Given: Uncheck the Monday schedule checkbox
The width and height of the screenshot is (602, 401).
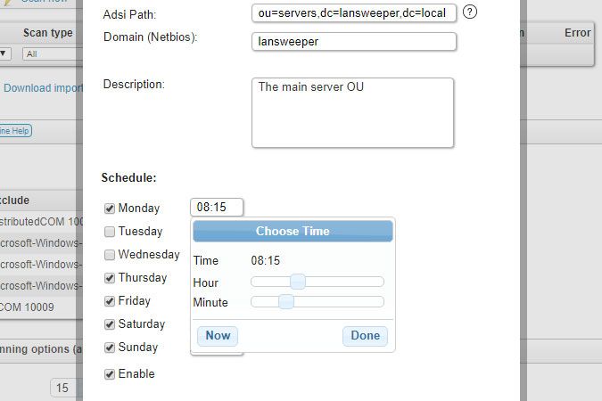Looking at the screenshot, I should pos(110,209).
